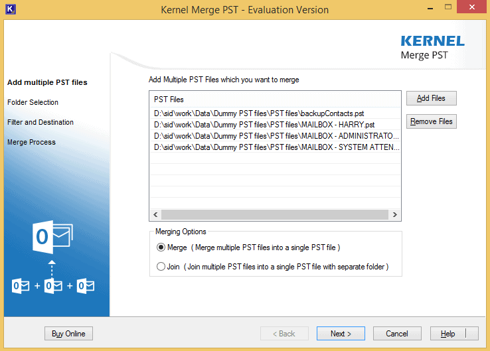Cancel the merge wizard
Screen dimensions: 490x351
(x=397, y=334)
